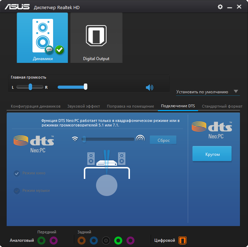Click the rear blue audio jack
248x247 pixels.
(x=94, y=240)
